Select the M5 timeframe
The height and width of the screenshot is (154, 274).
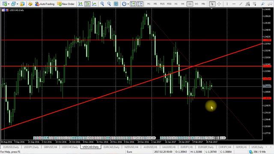[155, 4]
